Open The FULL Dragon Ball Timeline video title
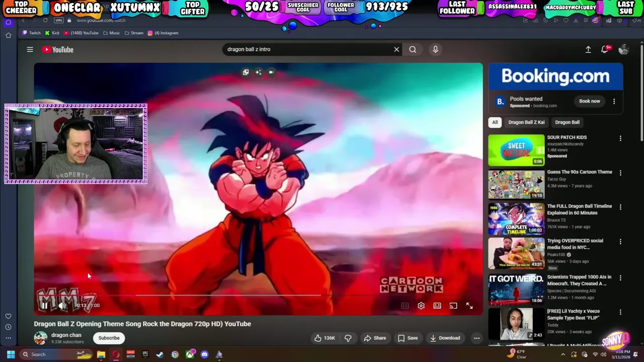 579,209
